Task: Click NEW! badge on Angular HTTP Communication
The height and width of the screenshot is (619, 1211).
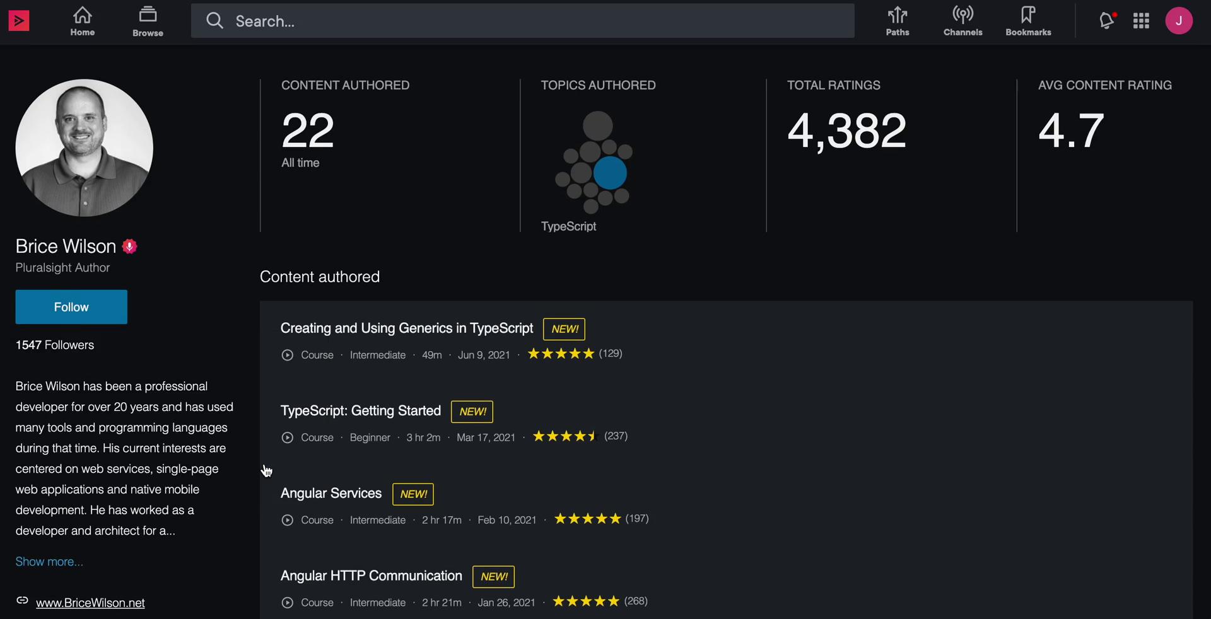Action: pyautogui.click(x=494, y=577)
